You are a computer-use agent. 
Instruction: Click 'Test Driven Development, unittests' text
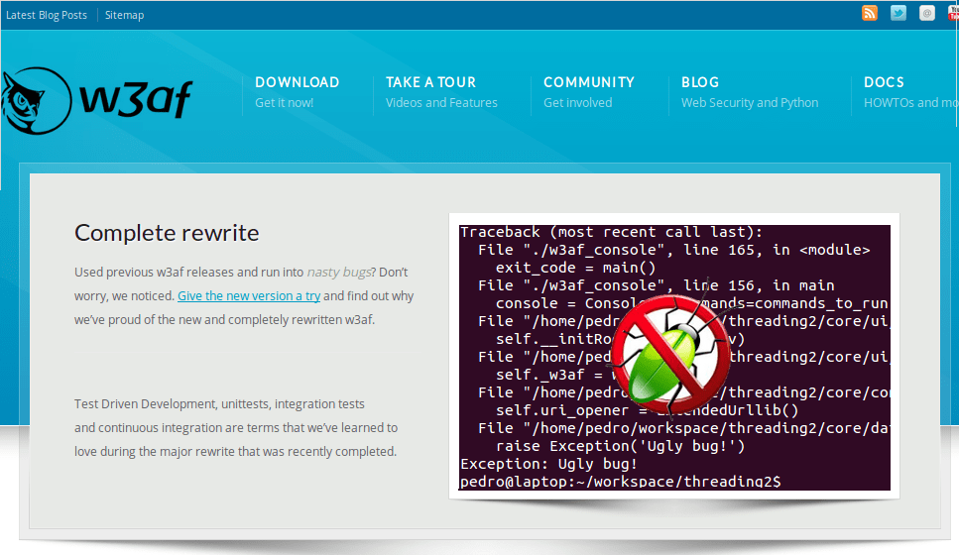tap(172, 404)
